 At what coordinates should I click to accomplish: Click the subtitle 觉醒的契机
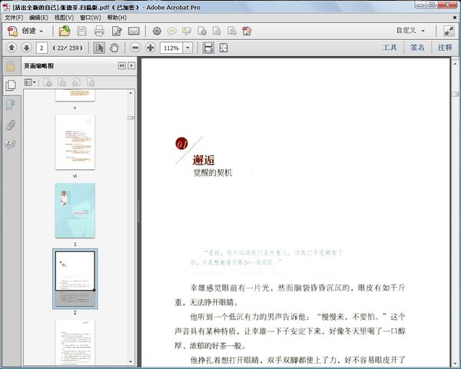click(x=213, y=172)
